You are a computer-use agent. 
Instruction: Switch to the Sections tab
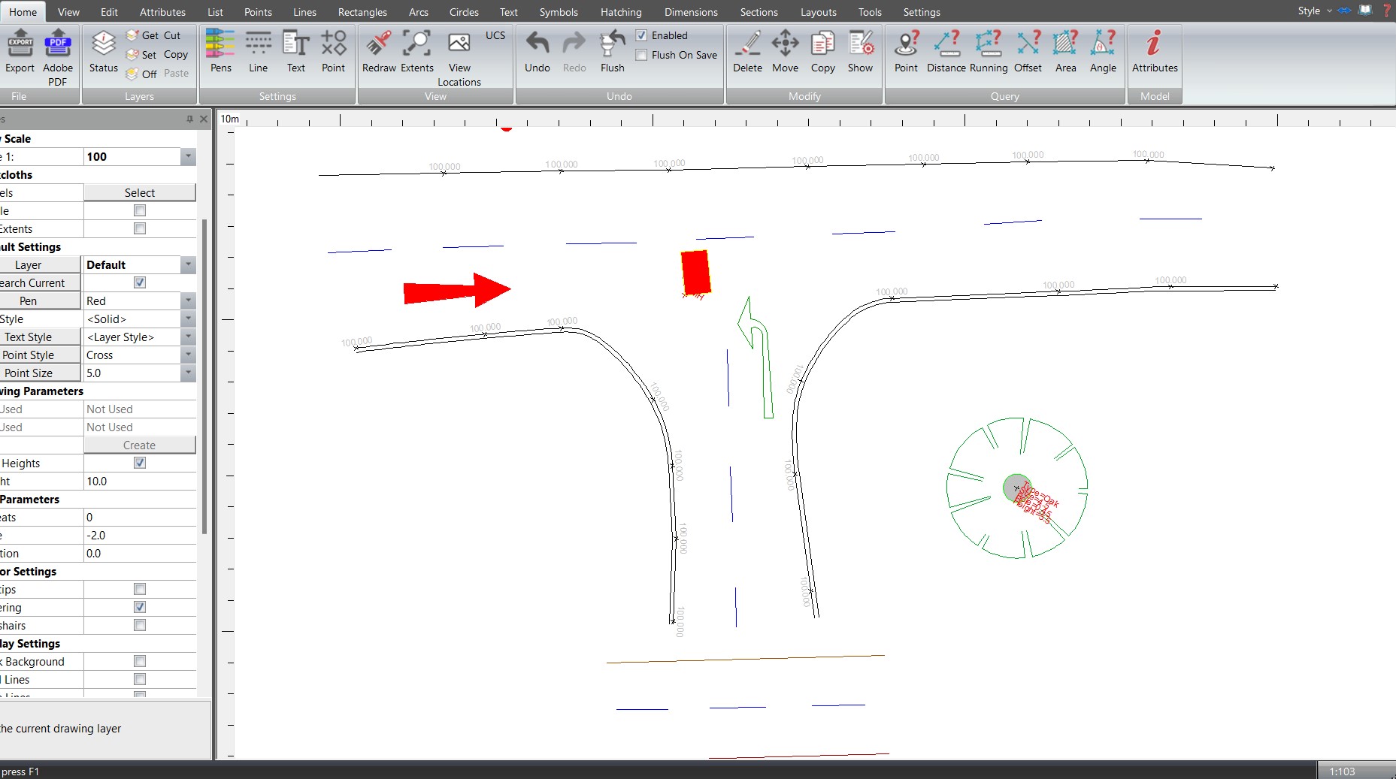click(x=759, y=12)
